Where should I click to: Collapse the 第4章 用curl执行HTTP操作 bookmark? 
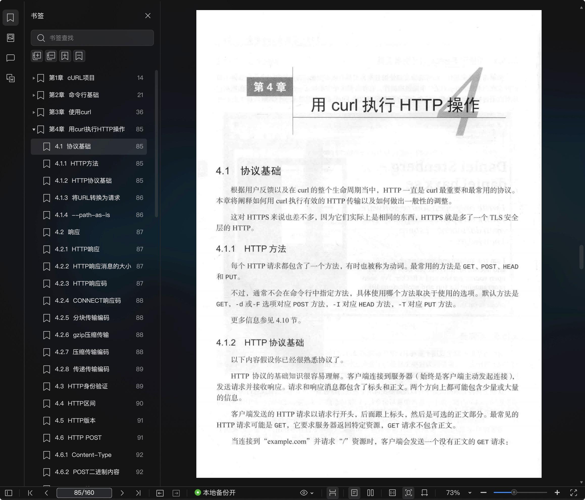[x=34, y=130]
